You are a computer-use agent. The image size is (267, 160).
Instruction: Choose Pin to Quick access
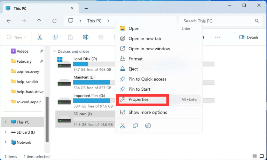159,79
